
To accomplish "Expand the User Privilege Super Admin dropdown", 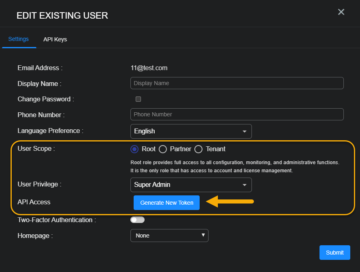I will point(191,185).
